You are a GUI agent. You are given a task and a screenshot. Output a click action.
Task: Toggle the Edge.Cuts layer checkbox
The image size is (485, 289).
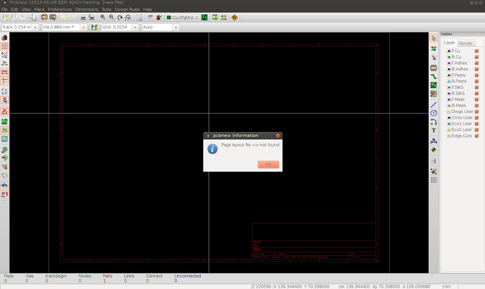477,136
